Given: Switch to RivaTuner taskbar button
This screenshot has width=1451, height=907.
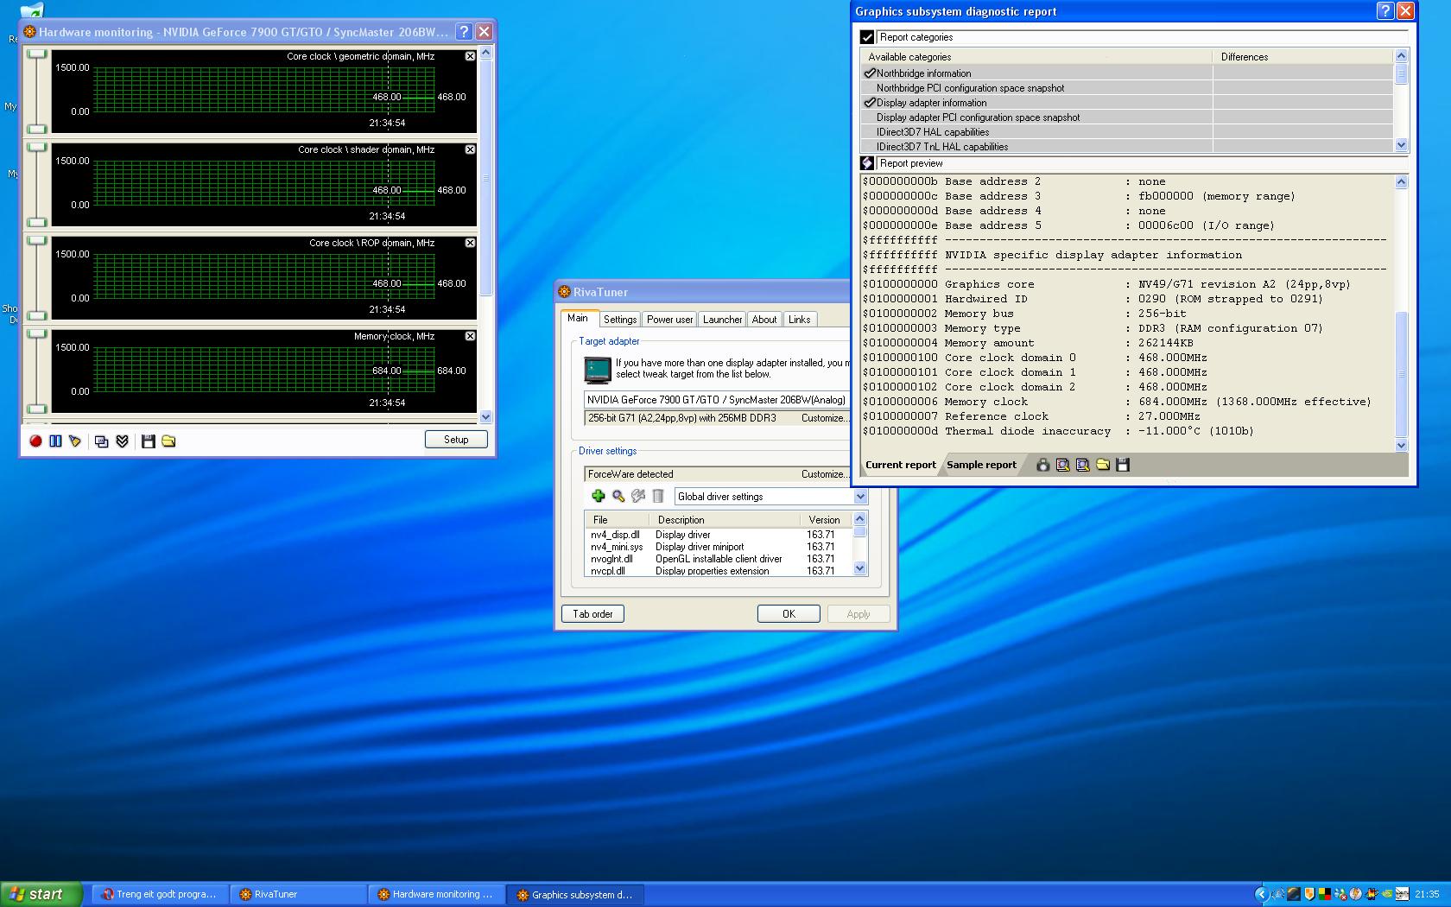Looking at the screenshot, I should click(x=297, y=894).
